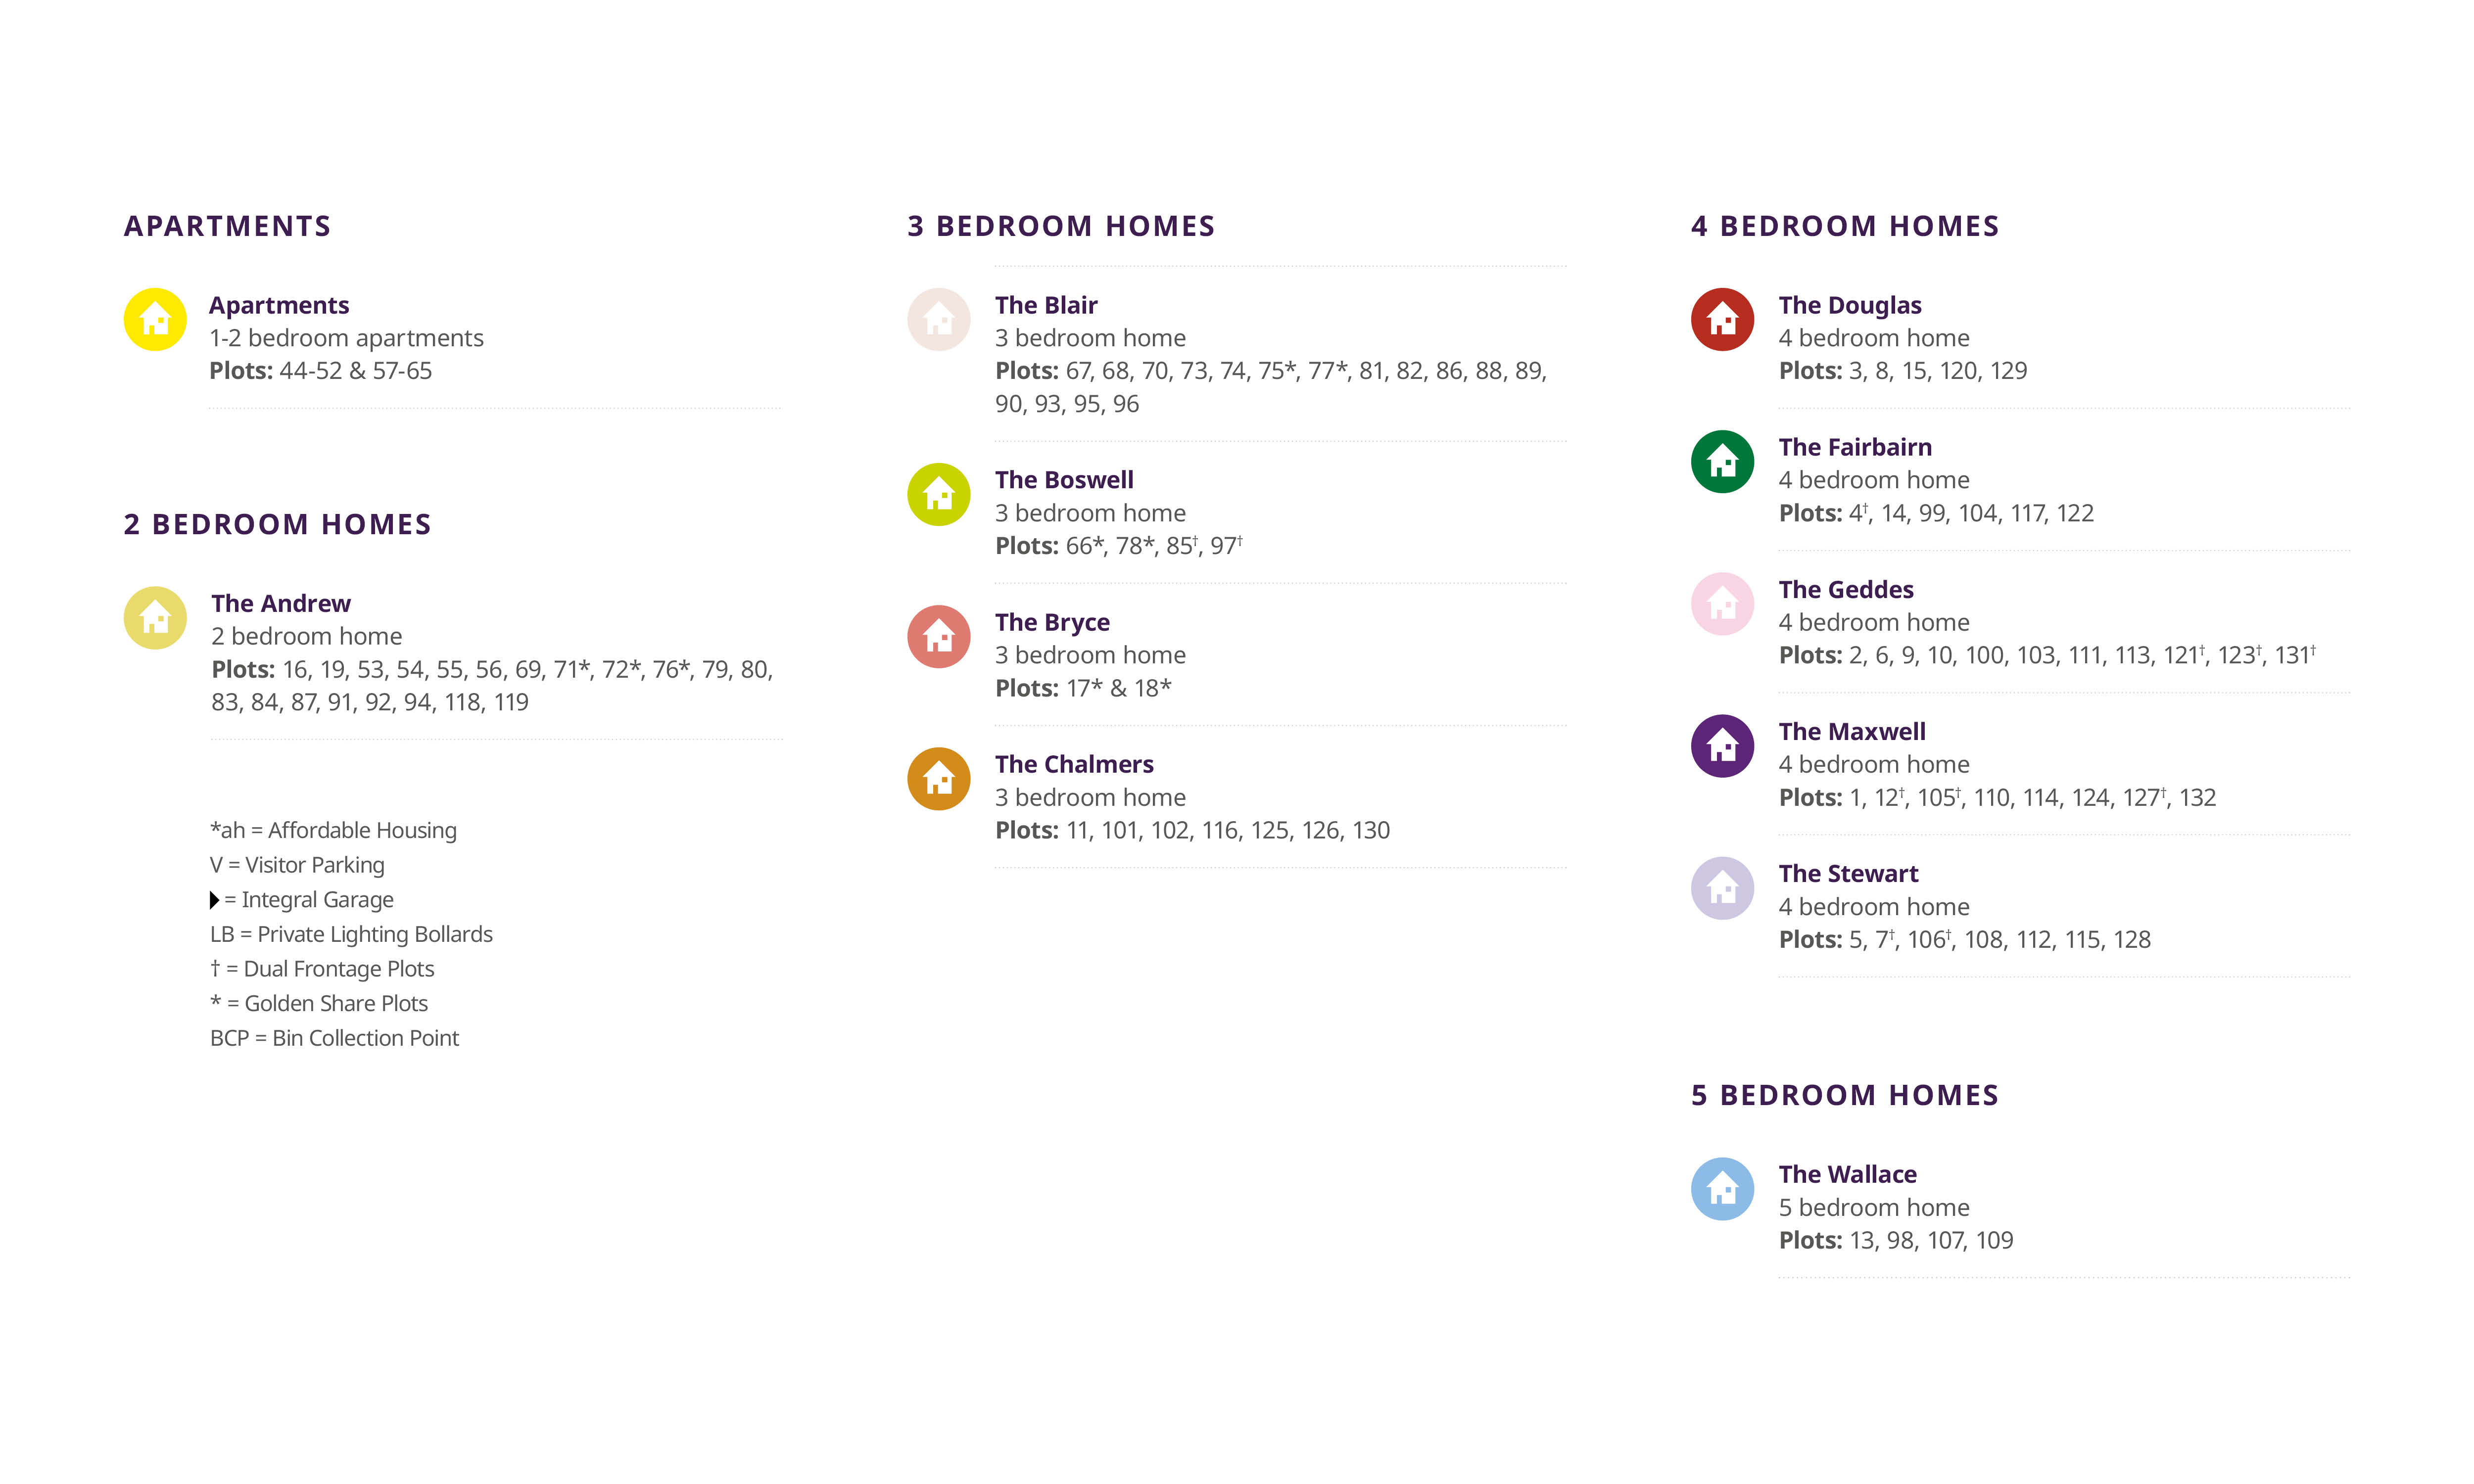Click the 2 BEDROOM HOMES heading
The width and height of the screenshot is (2474, 1484).
click(277, 524)
